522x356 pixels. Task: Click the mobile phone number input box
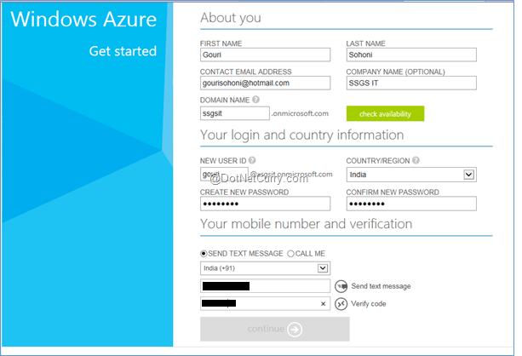coord(264,286)
